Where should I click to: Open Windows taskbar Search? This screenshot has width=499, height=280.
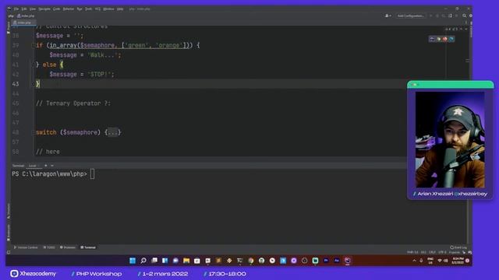pos(143,261)
